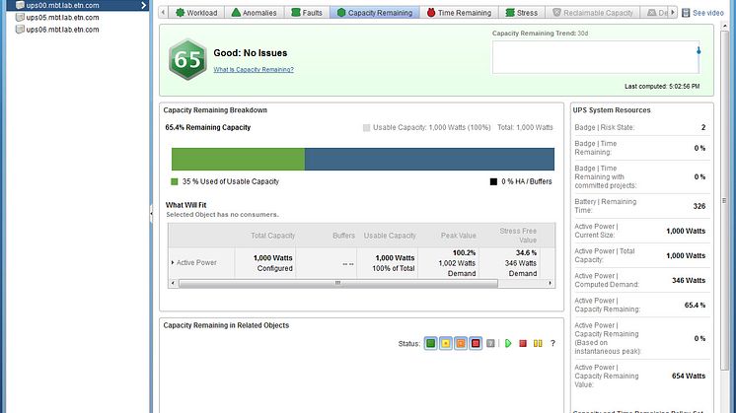Open the Anomalies tab
Image resolution: width=736 pixels, height=413 pixels.
(254, 13)
